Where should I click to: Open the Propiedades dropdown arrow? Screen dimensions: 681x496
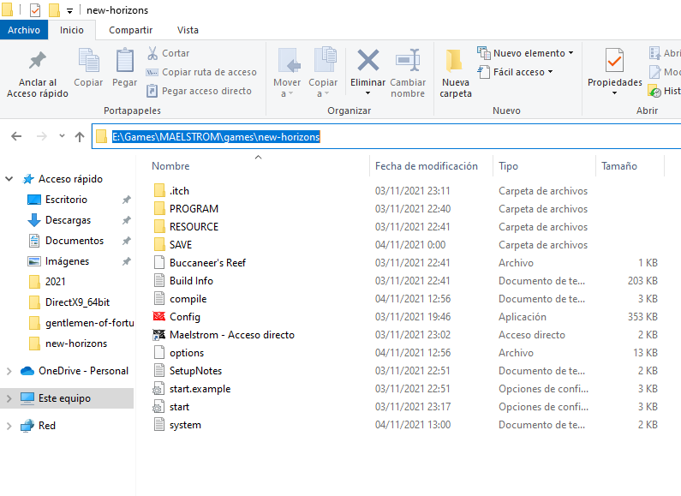(614, 93)
